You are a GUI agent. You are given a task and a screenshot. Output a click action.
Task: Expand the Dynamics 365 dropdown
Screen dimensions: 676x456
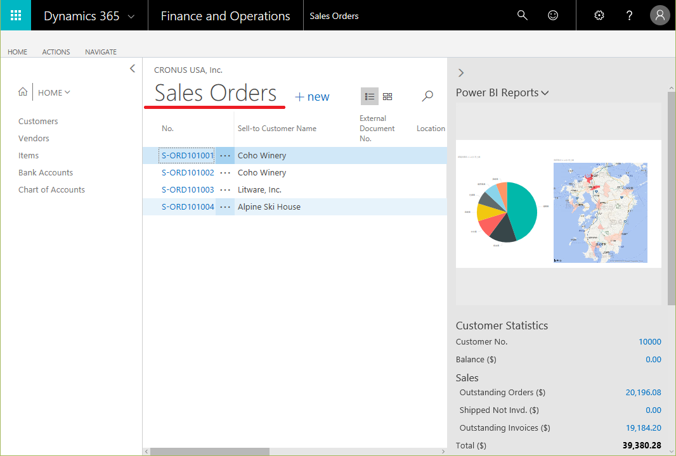click(131, 16)
